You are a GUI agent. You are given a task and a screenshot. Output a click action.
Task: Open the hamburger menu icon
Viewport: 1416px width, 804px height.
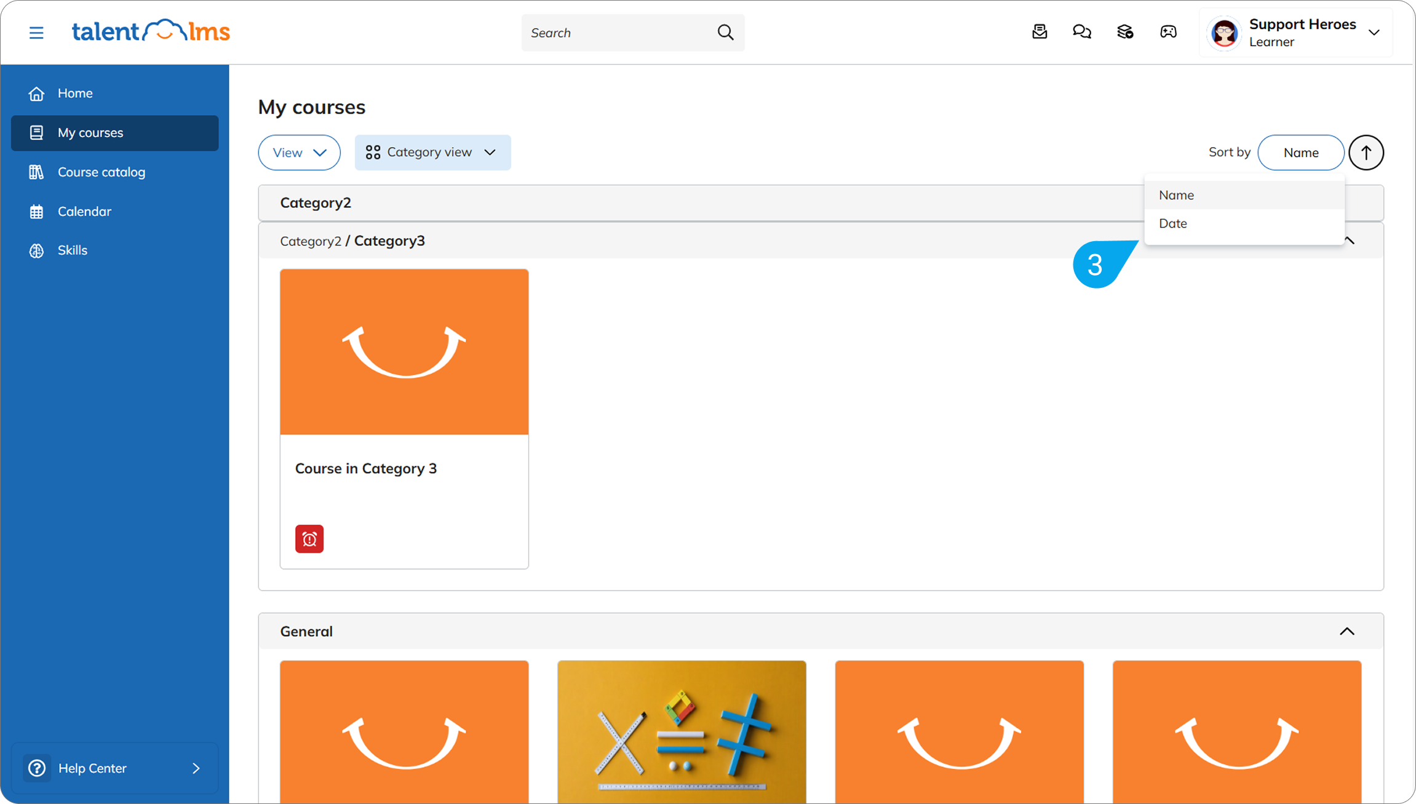coord(36,33)
